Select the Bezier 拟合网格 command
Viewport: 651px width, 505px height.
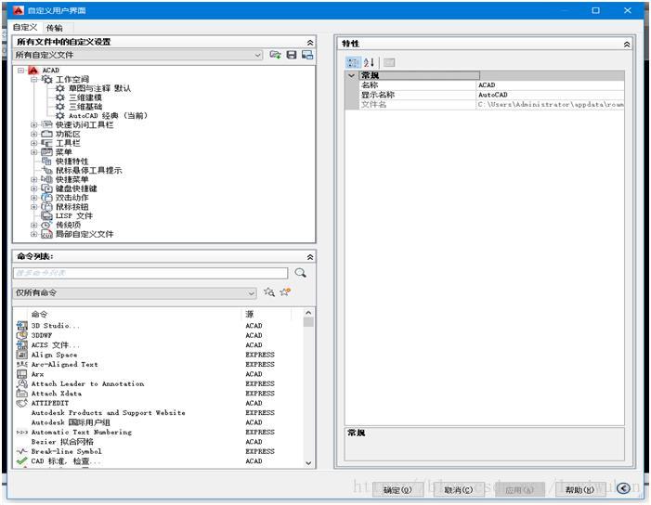(62, 442)
